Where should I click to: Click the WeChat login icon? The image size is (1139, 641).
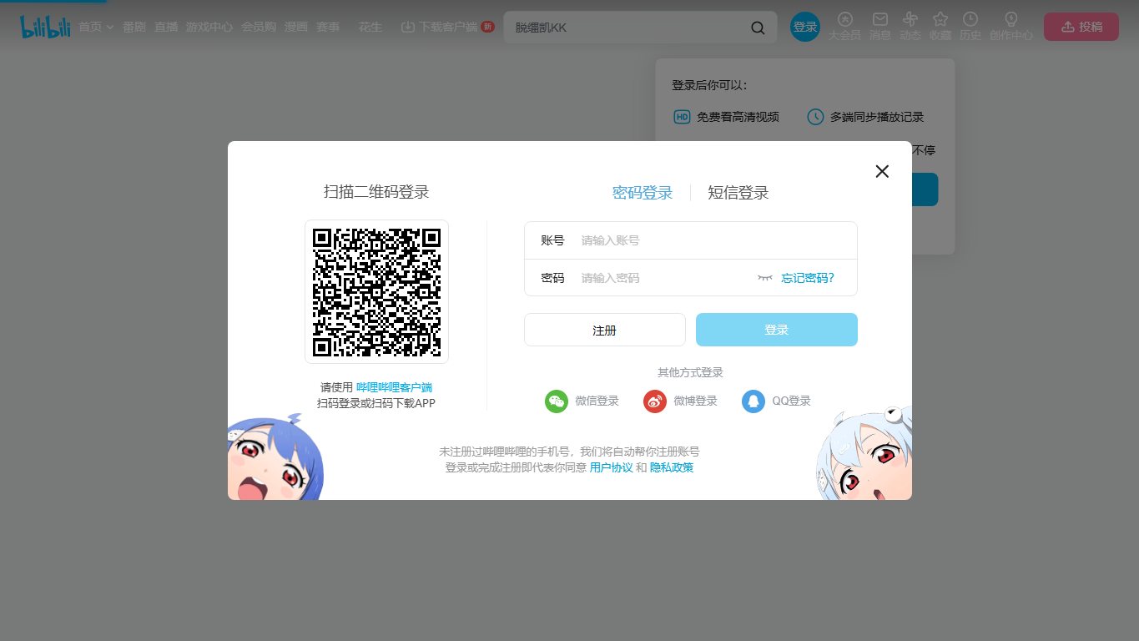(557, 401)
